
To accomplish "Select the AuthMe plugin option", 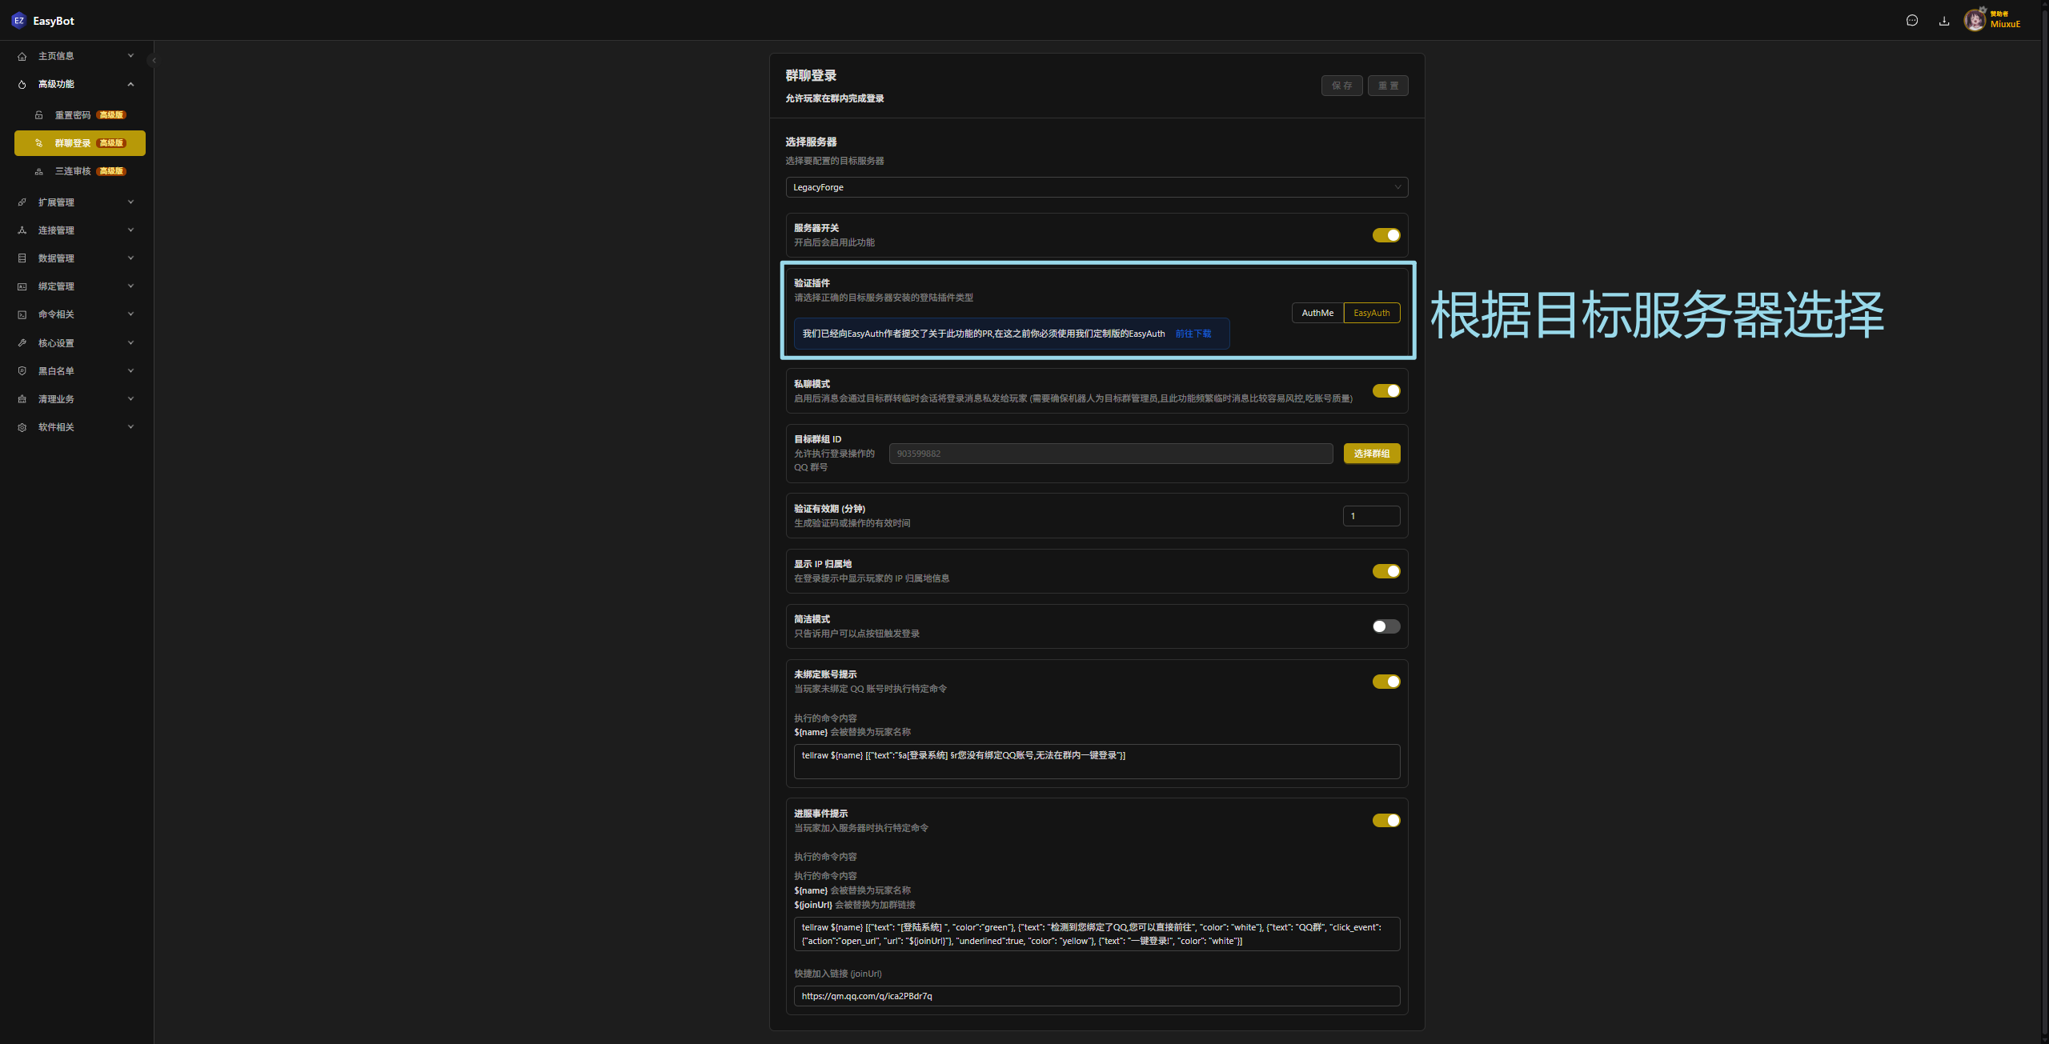I will click(x=1317, y=313).
